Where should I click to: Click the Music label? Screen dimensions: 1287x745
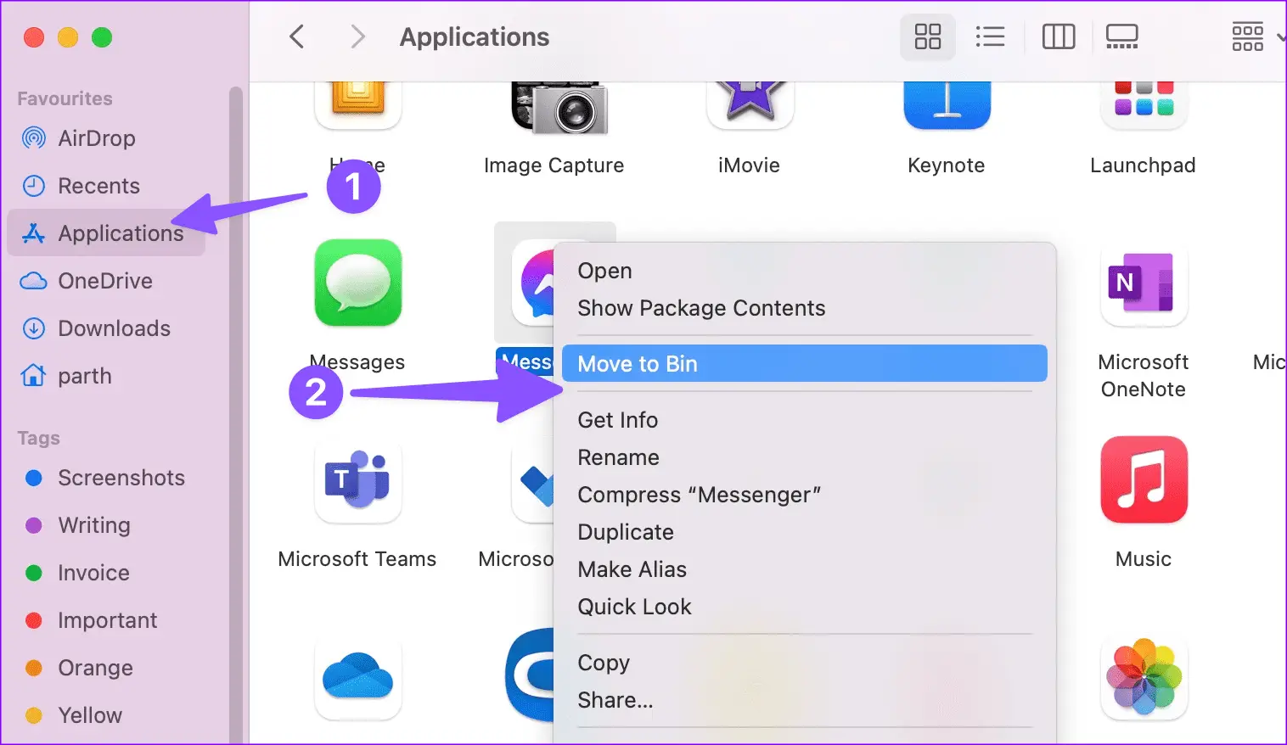coord(1144,559)
